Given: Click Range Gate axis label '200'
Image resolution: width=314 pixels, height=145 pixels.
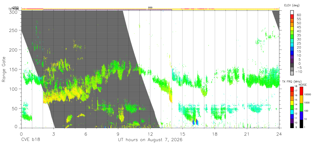Looking at the screenshot, I should click(x=13, y=50).
